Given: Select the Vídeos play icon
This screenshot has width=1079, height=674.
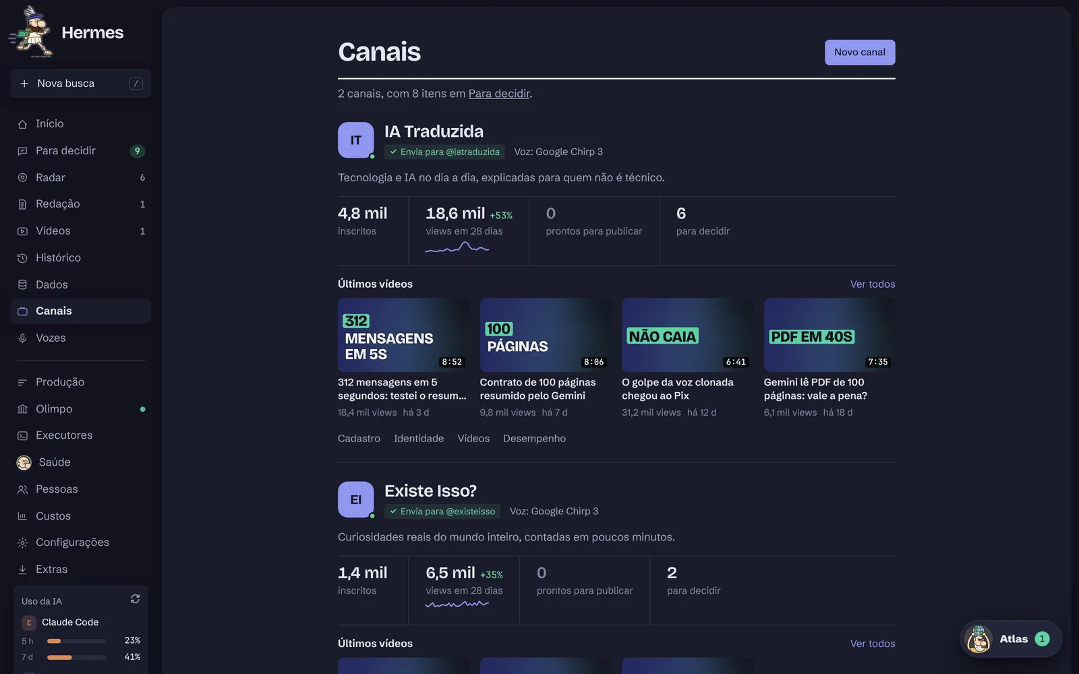Looking at the screenshot, I should (22, 231).
